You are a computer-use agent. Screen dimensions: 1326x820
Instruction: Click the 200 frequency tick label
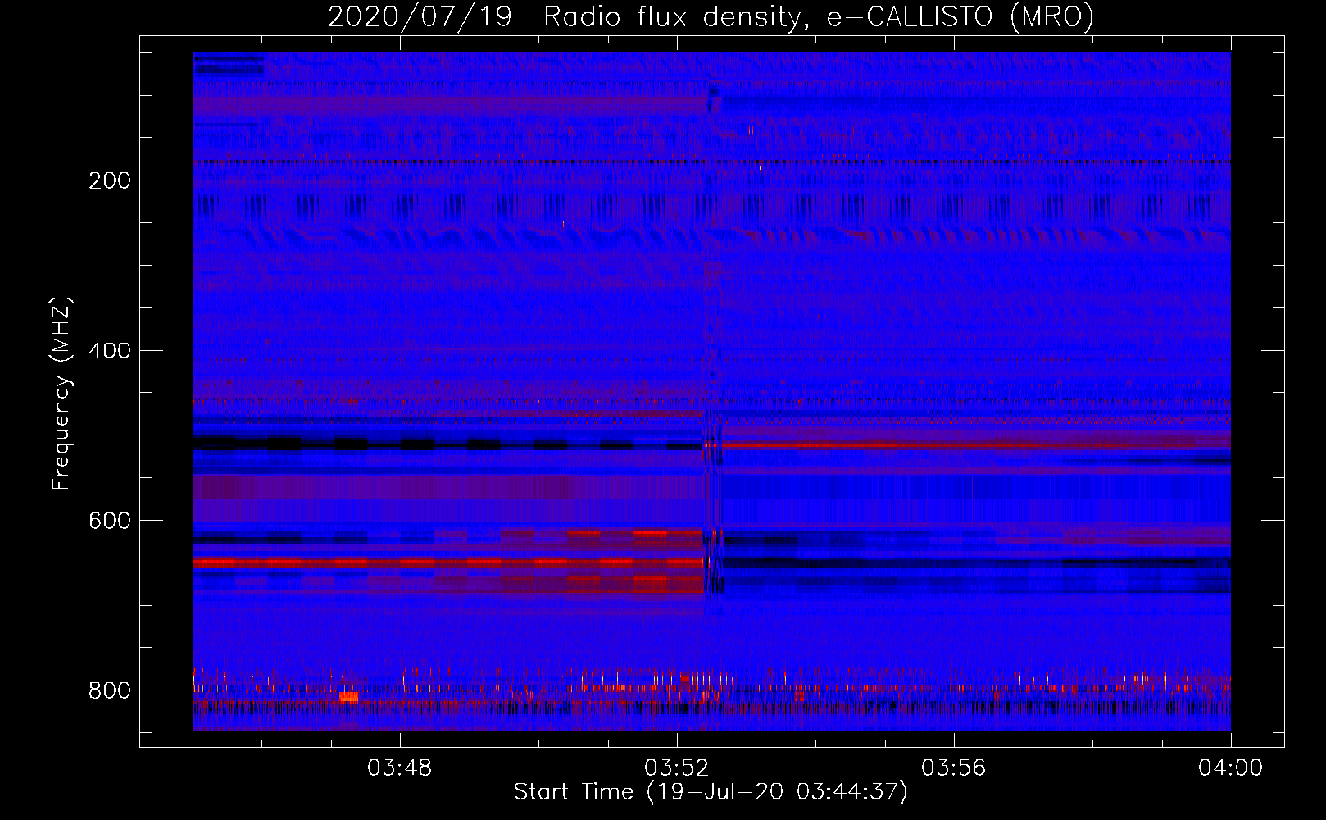(x=110, y=180)
